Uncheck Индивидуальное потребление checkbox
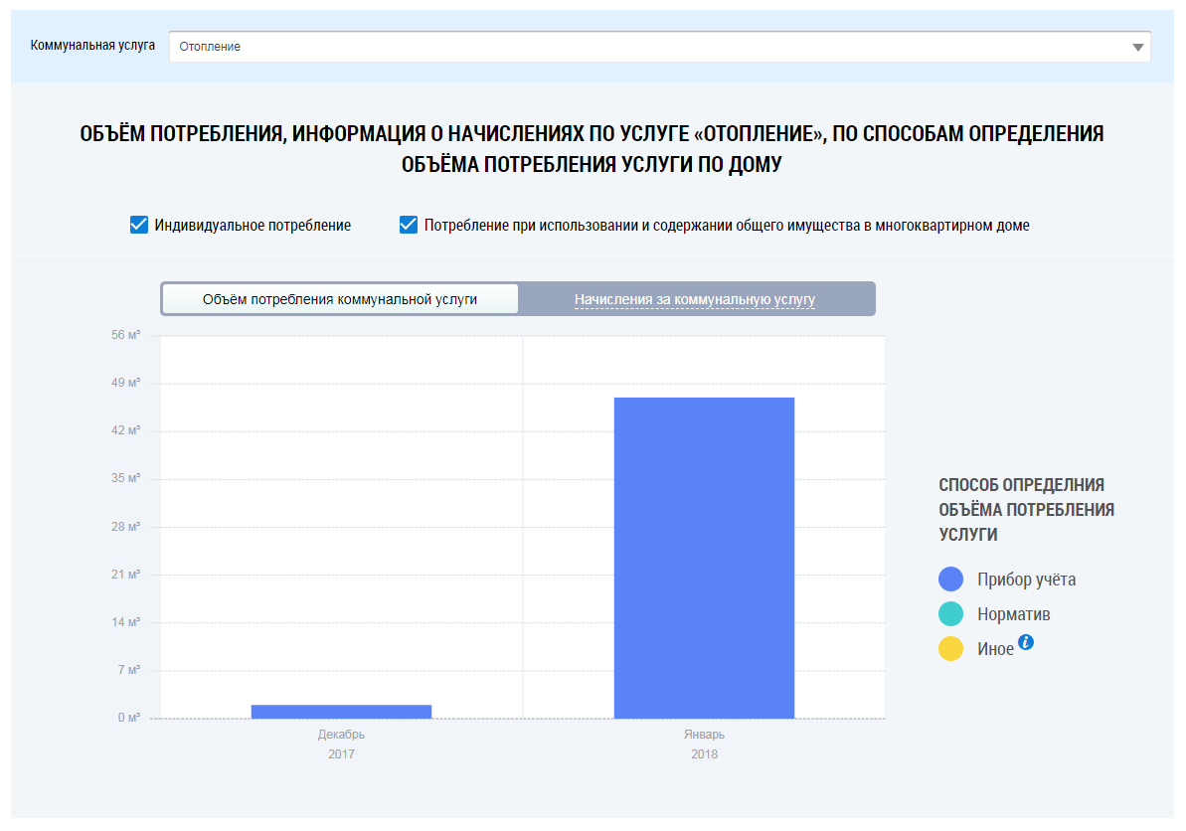This screenshot has width=1186, height=831. pyautogui.click(x=139, y=225)
